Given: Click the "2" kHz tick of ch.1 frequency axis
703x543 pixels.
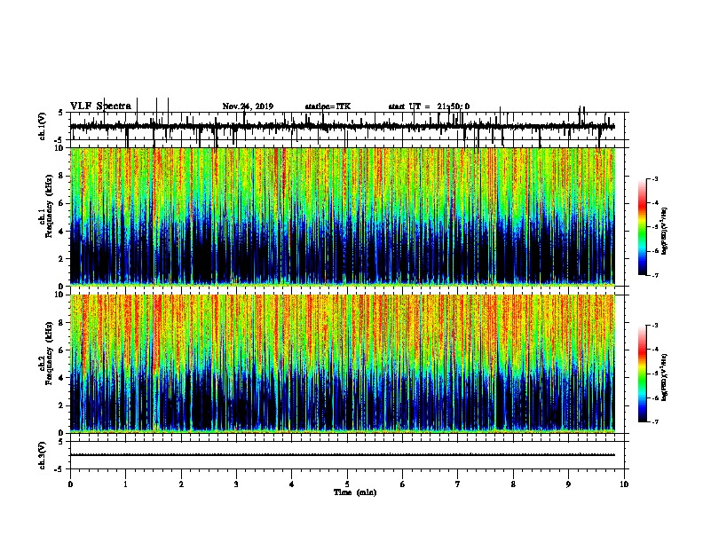Looking at the screenshot, I should coord(62,258).
